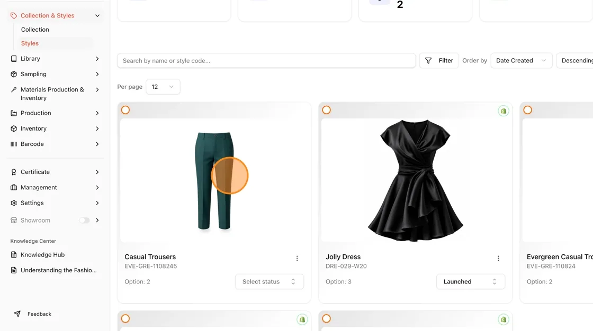Open the Descending sort dropdown
Image resolution: width=593 pixels, height=331 pixels.
[575, 60]
